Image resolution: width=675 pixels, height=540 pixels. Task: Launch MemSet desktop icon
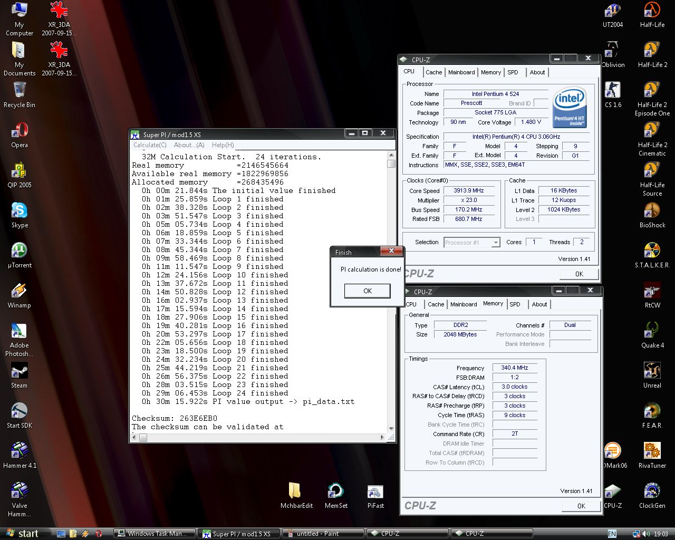pos(336,496)
